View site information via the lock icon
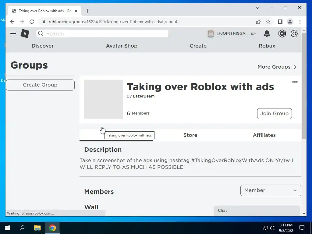This screenshot has width=312, height=234. coord(44,22)
